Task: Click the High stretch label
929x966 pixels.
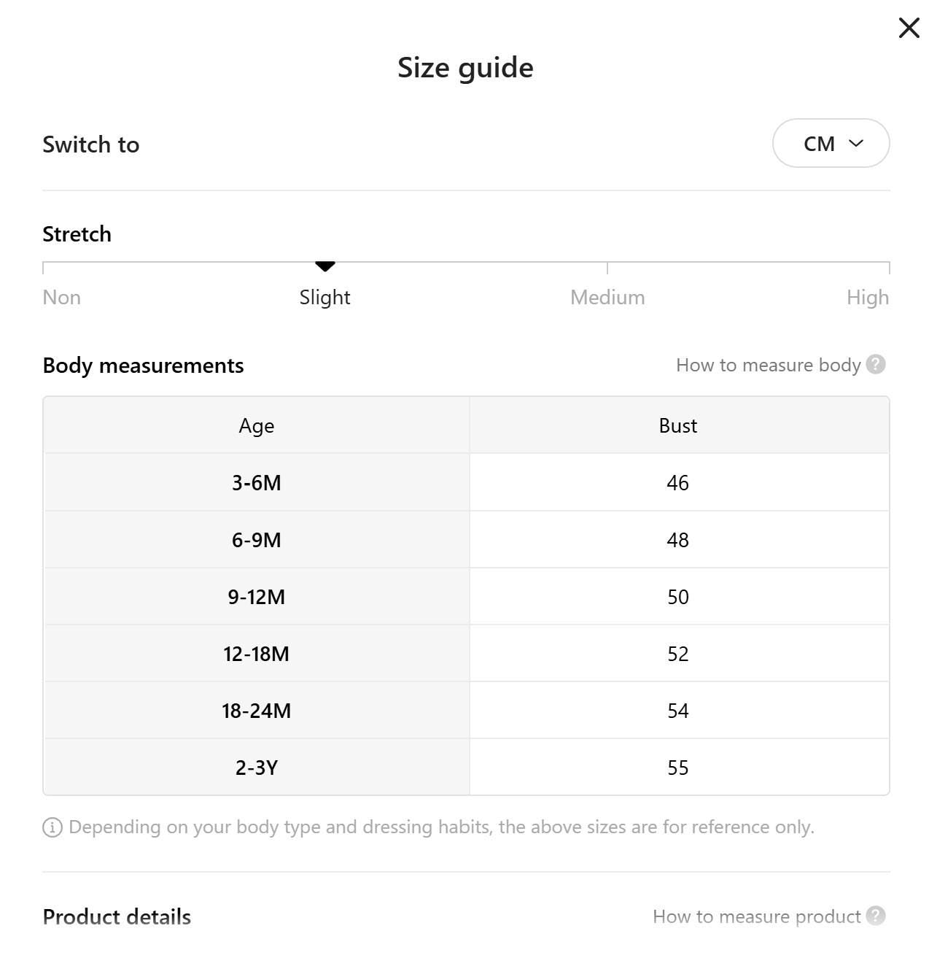Action: point(867,298)
